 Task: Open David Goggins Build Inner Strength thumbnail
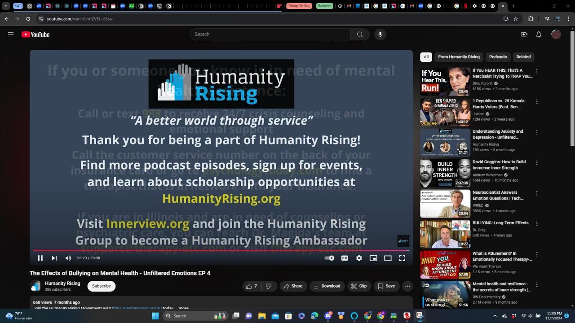point(445,173)
